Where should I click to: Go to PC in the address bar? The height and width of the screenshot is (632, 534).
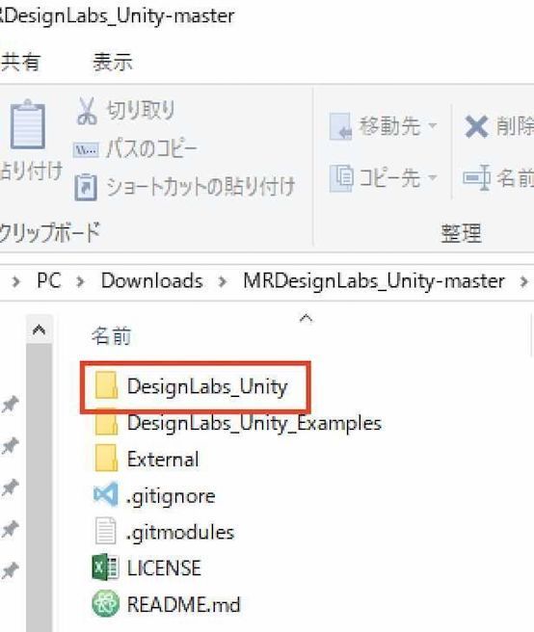click(x=49, y=280)
